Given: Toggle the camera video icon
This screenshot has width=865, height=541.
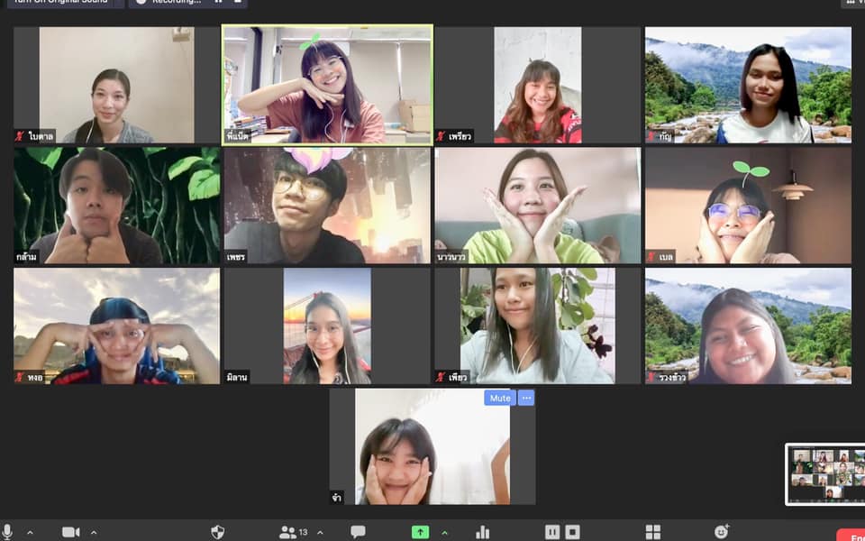Looking at the screenshot, I should 70,532.
